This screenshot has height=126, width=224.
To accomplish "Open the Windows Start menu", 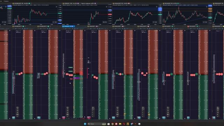I will 85,124.
